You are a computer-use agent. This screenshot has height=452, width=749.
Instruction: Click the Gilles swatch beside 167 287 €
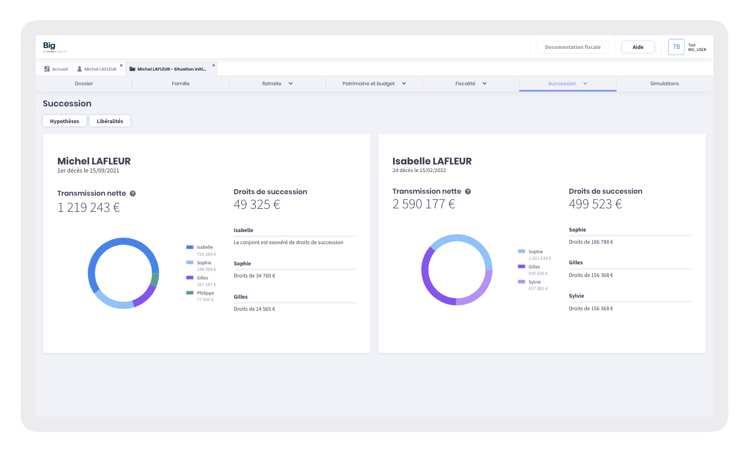pos(190,277)
